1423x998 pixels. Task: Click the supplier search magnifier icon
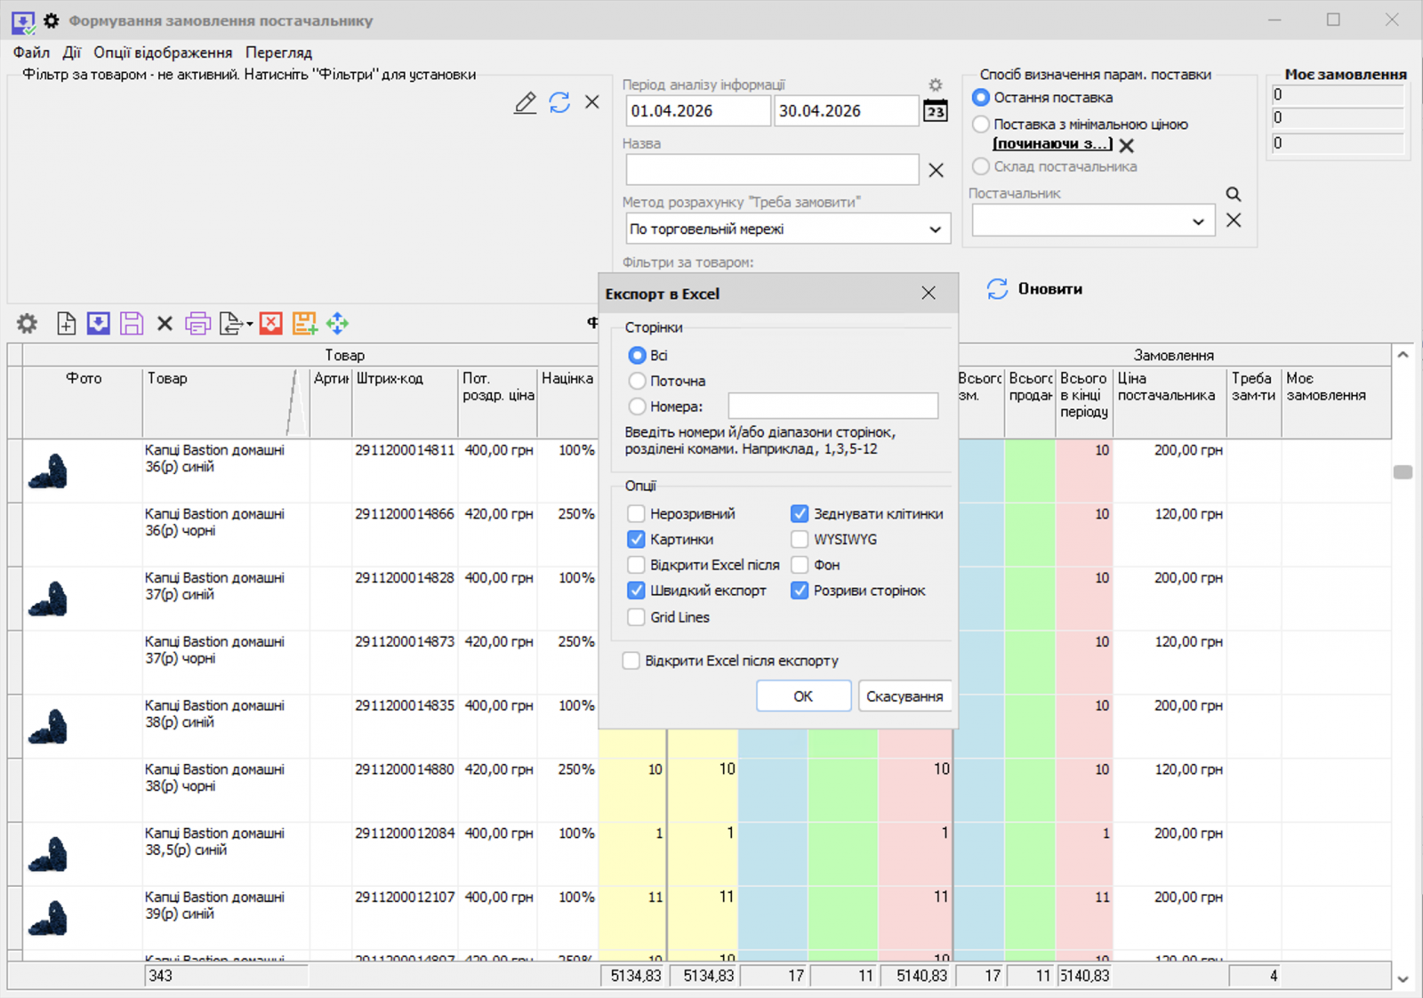coord(1233,194)
